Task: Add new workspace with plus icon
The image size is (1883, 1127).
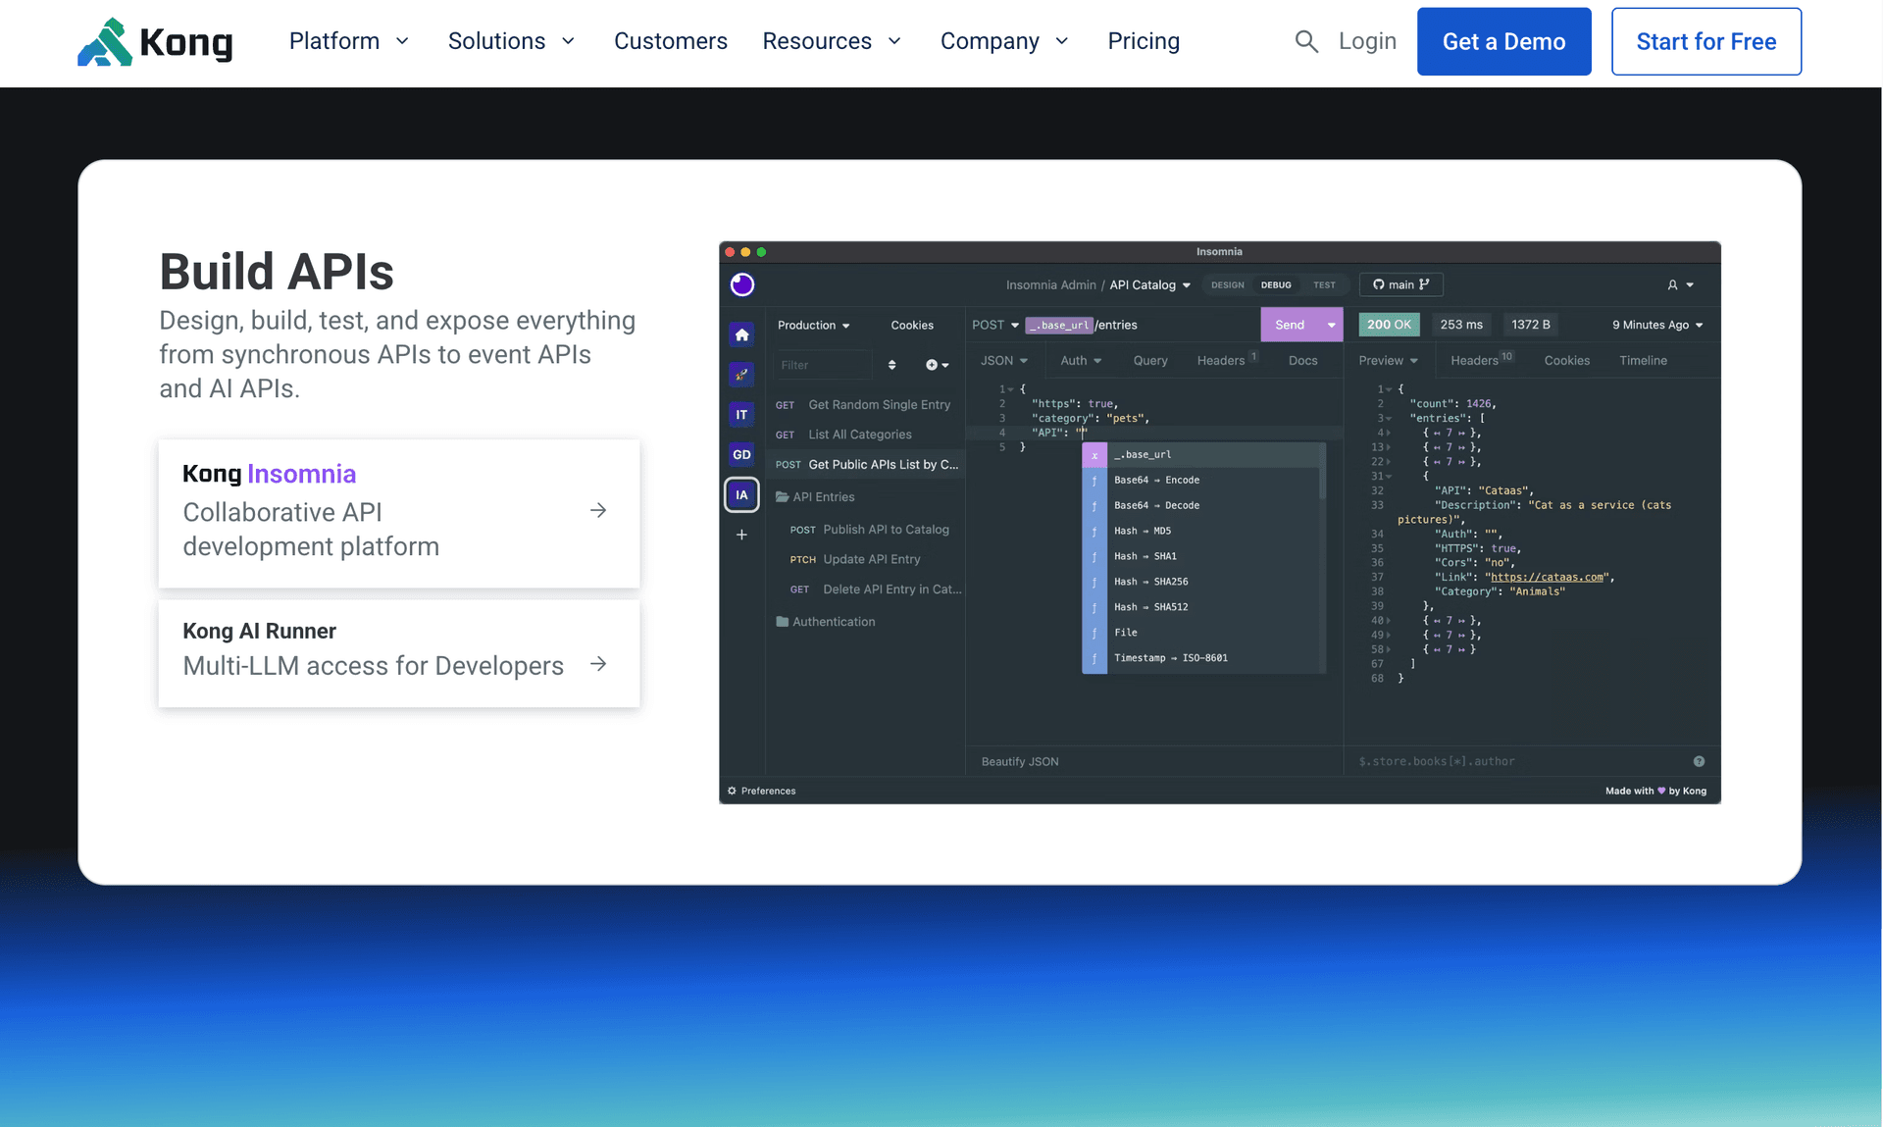Action: click(742, 535)
